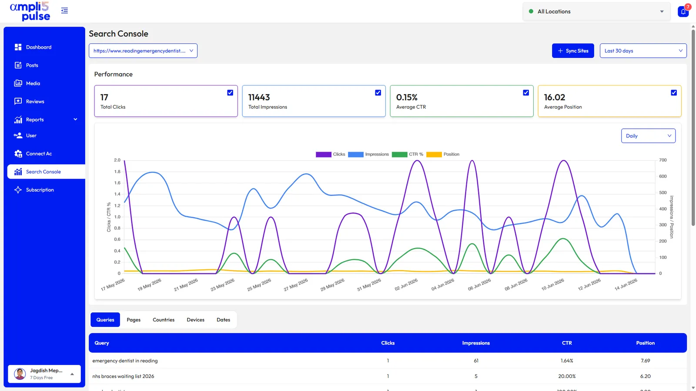Click the Total Clicks metric card
Screen dimensions: 696x391
[x=166, y=101]
